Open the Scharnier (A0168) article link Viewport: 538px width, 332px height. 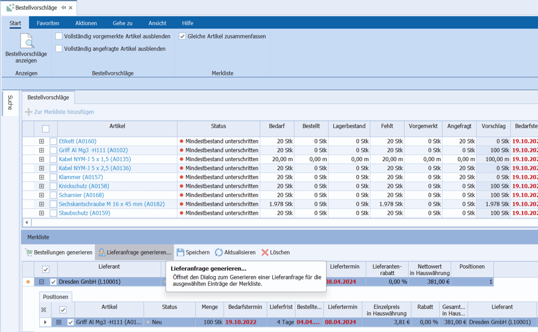coord(81,195)
